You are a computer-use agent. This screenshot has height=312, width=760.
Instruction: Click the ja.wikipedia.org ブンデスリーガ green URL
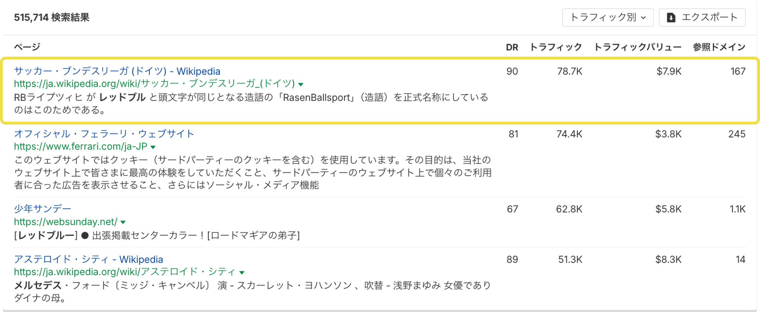coord(154,84)
